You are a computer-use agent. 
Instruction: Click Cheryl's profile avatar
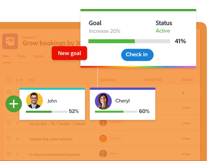[x=103, y=101]
